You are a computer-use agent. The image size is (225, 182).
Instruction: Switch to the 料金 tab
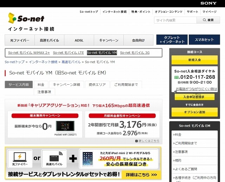point(41,85)
